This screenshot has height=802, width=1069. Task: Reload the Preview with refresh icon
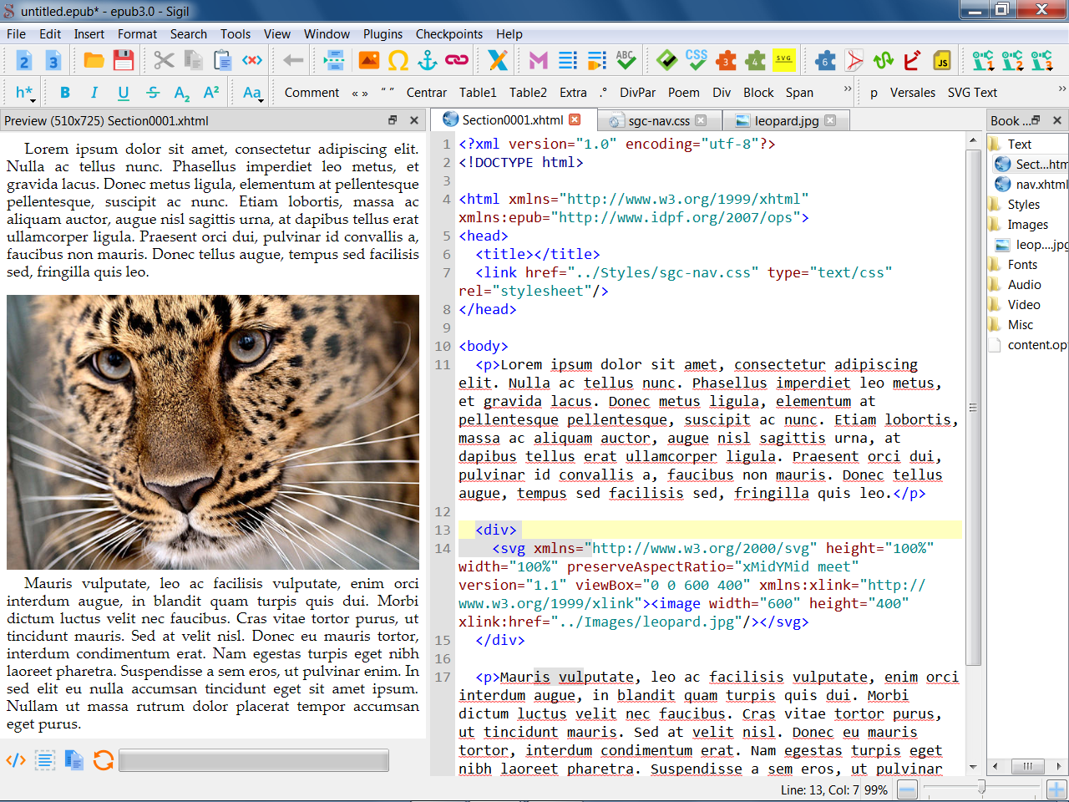coord(104,760)
